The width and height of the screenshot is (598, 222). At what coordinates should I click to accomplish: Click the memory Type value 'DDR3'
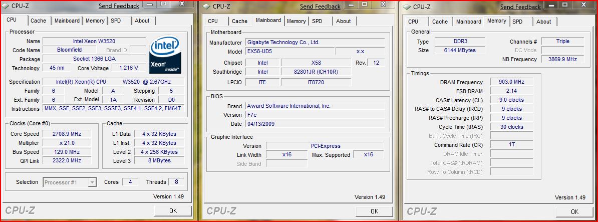(x=460, y=41)
